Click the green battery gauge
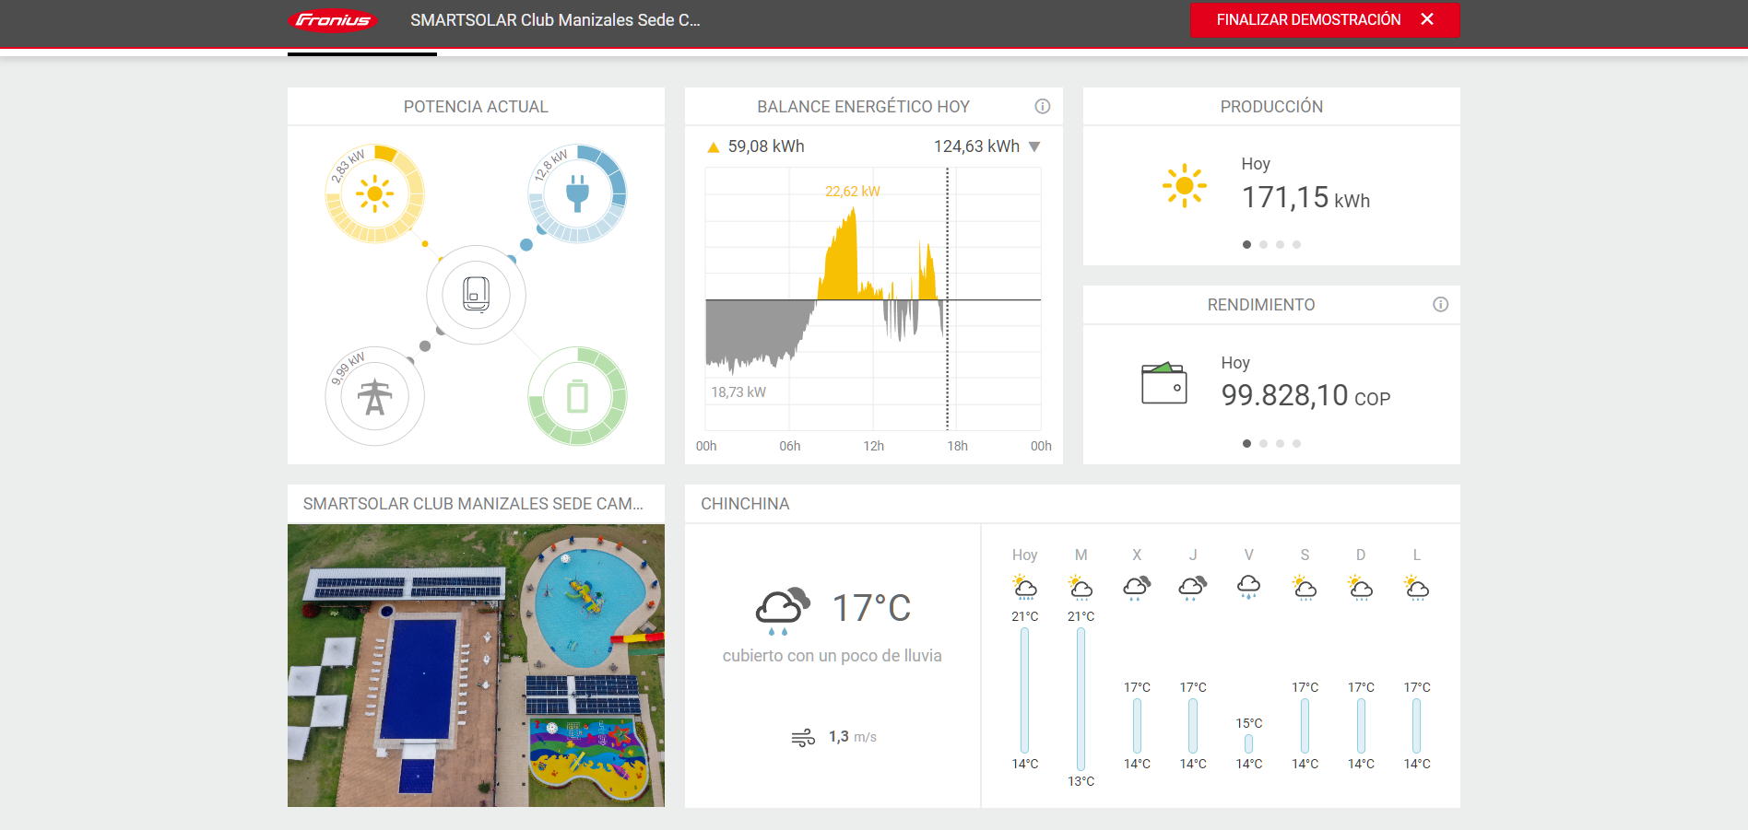Image resolution: width=1748 pixels, height=830 pixels. click(577, 397)
